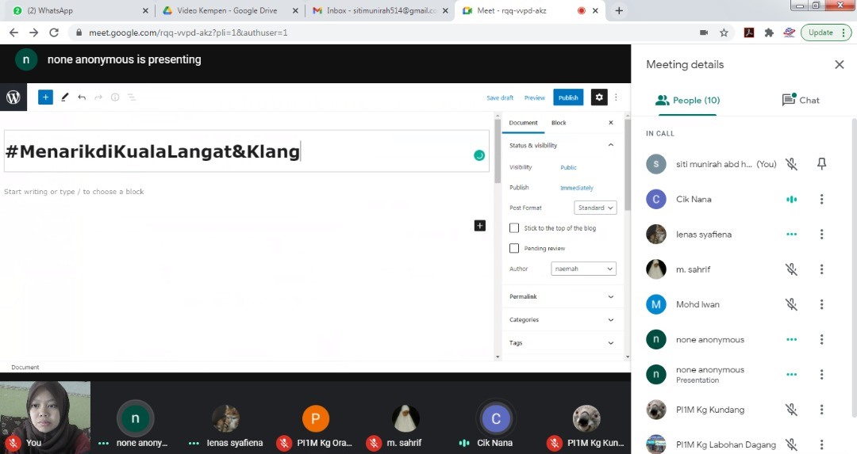The height and width of the screenshot is (454, 857).
Task: Click the Save draft link
Action: pos(500,97)
